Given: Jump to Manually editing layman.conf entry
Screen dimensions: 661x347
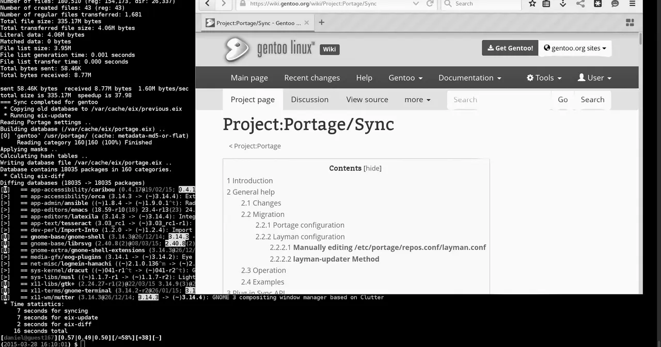Looking at the screenshot, I should pos(377,247).
